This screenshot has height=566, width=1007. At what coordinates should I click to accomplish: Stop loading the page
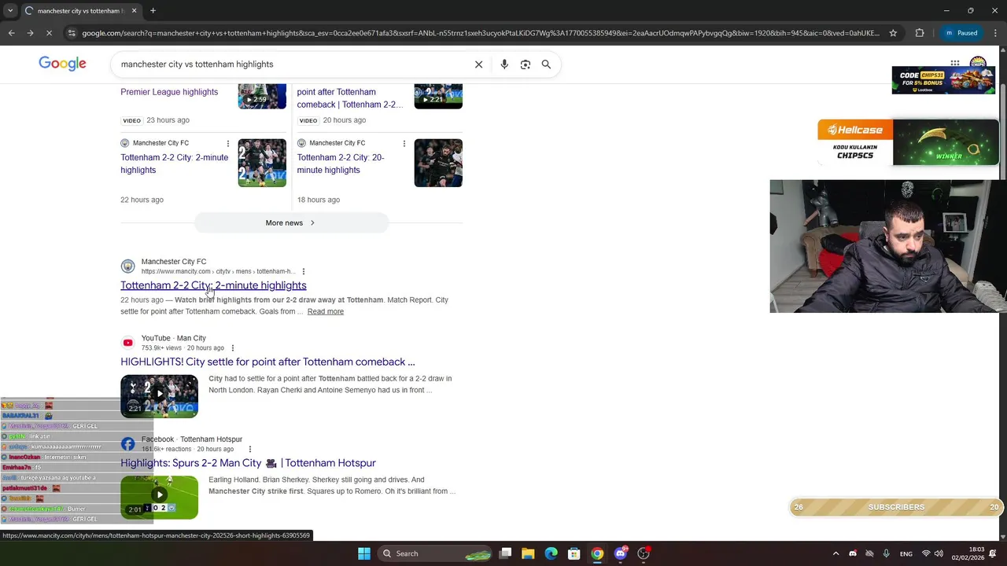[x=49, y=33]
